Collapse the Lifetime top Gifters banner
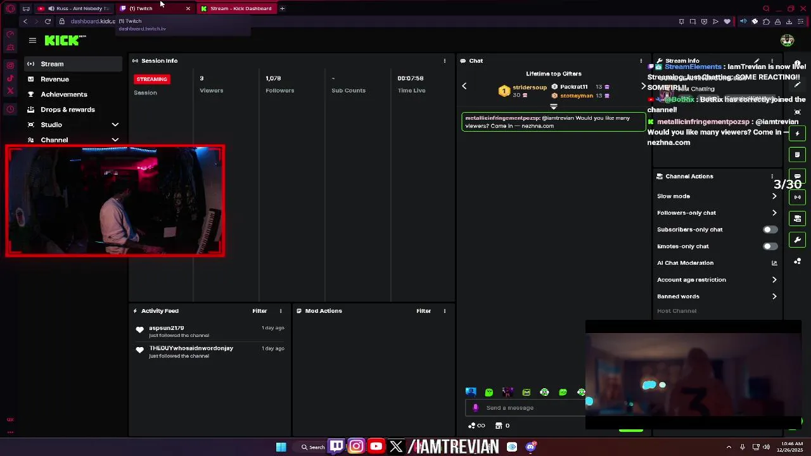811x456 pixels. (x=554, y=107)
